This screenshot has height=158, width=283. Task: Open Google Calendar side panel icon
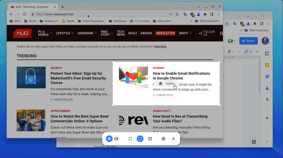(267, 53)
